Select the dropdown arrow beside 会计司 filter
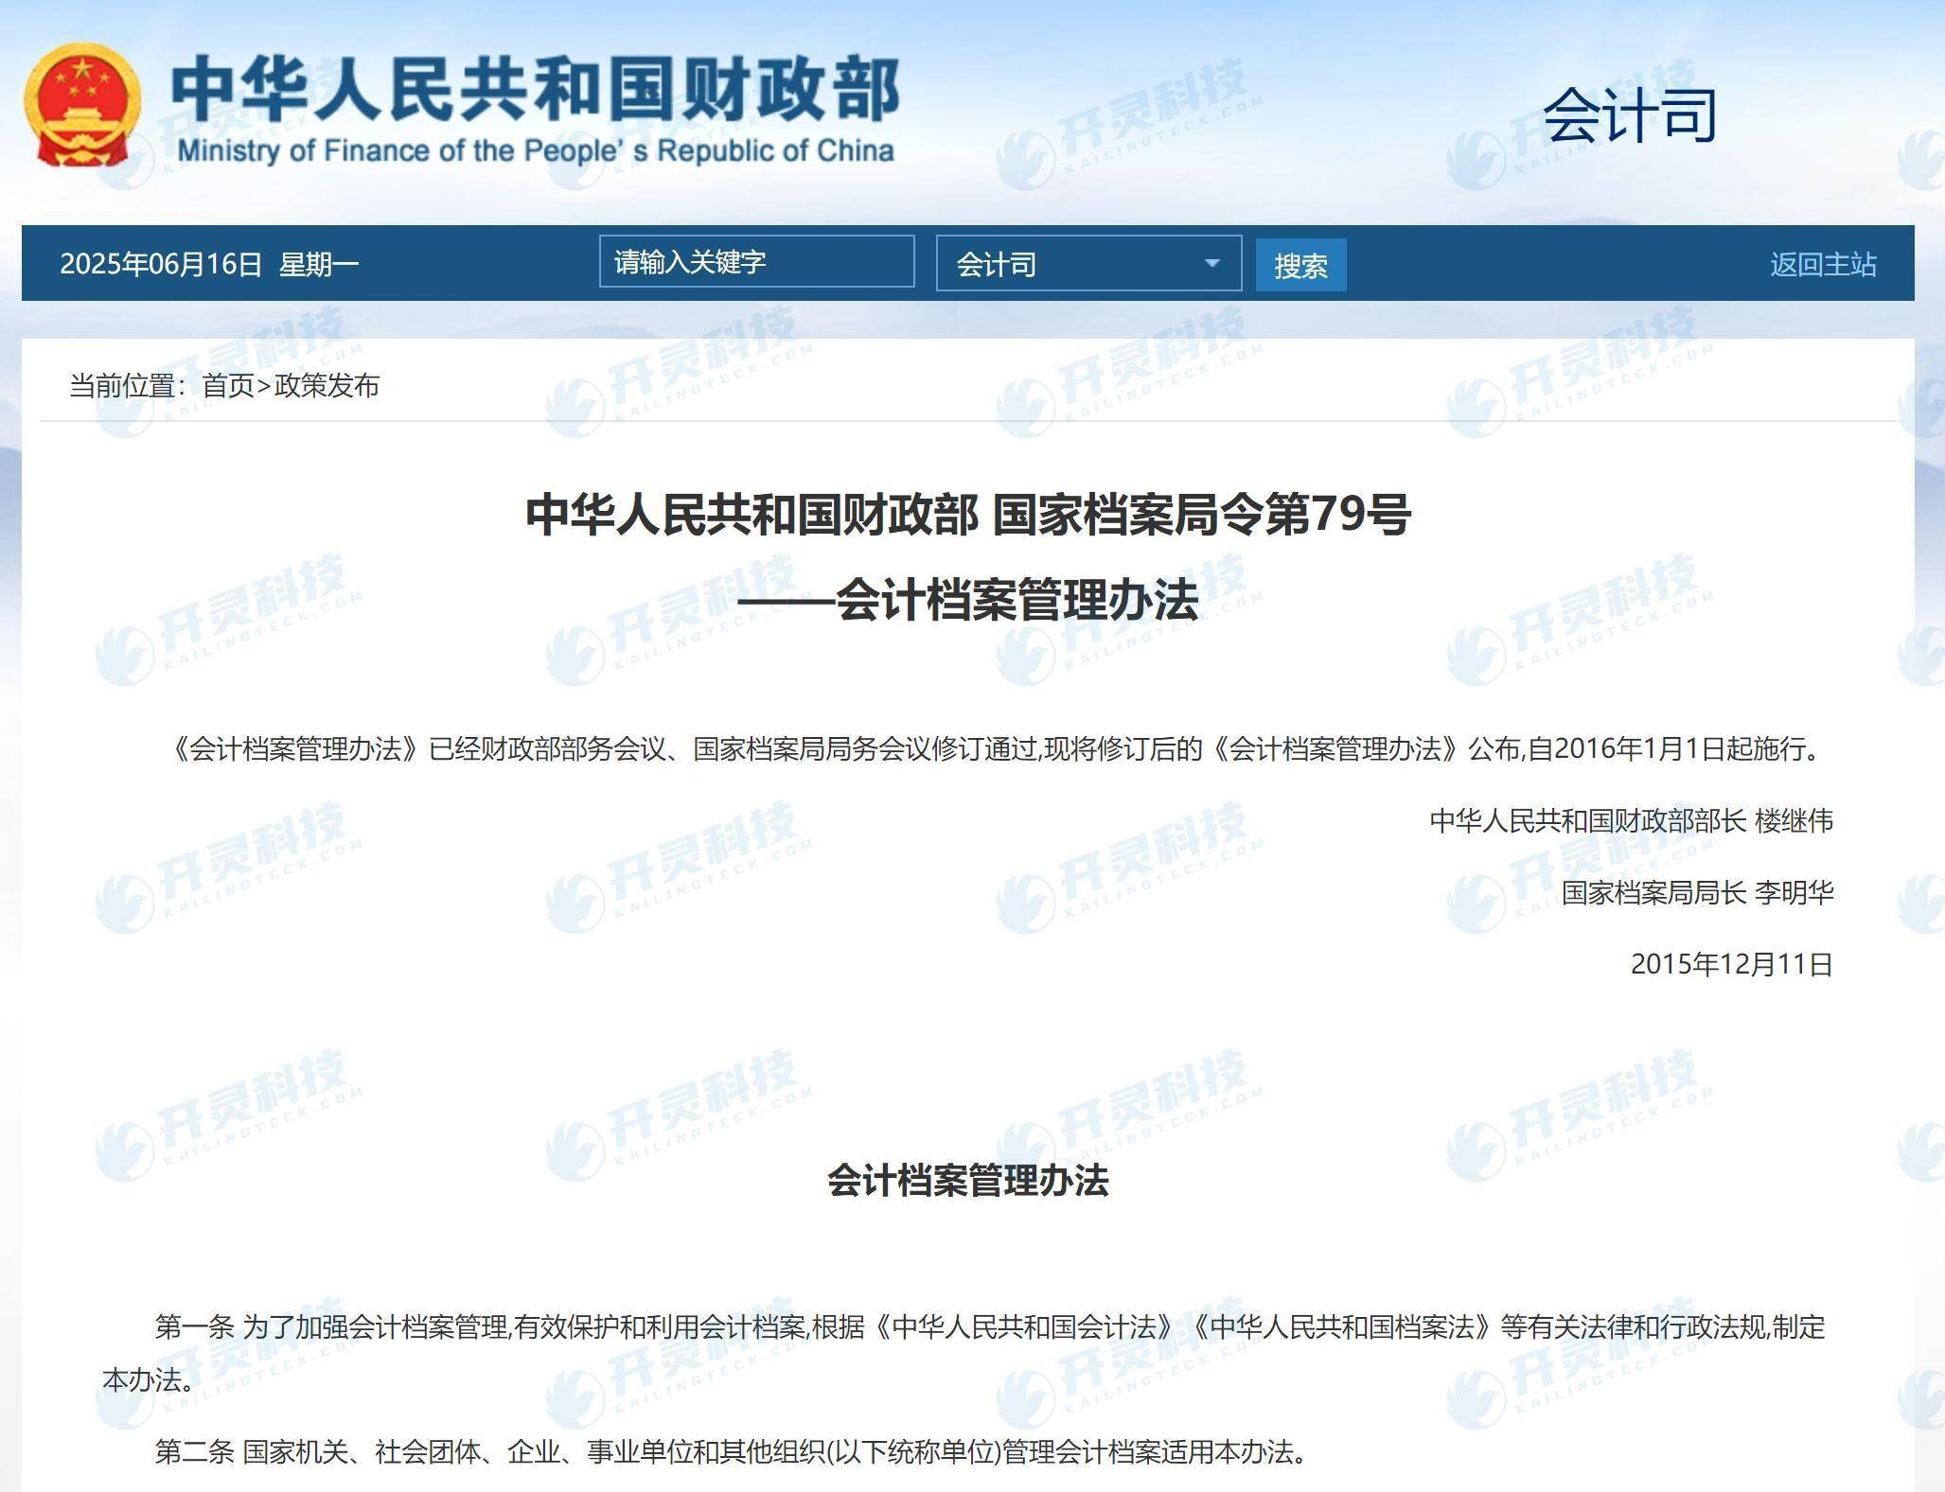The width and height of the screenshot is (1945, 1492). (1212, 264)
